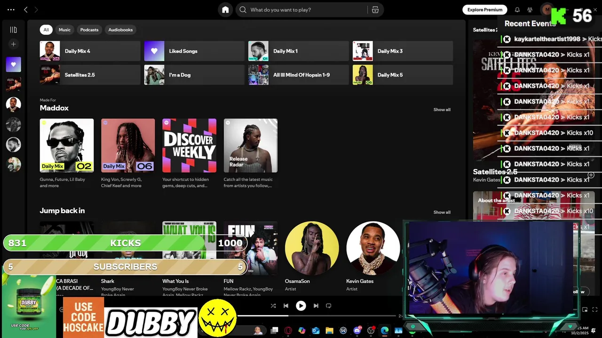Open Kevin Gates artist card
The height and width of the screenshot is (338, 602).
373,256
